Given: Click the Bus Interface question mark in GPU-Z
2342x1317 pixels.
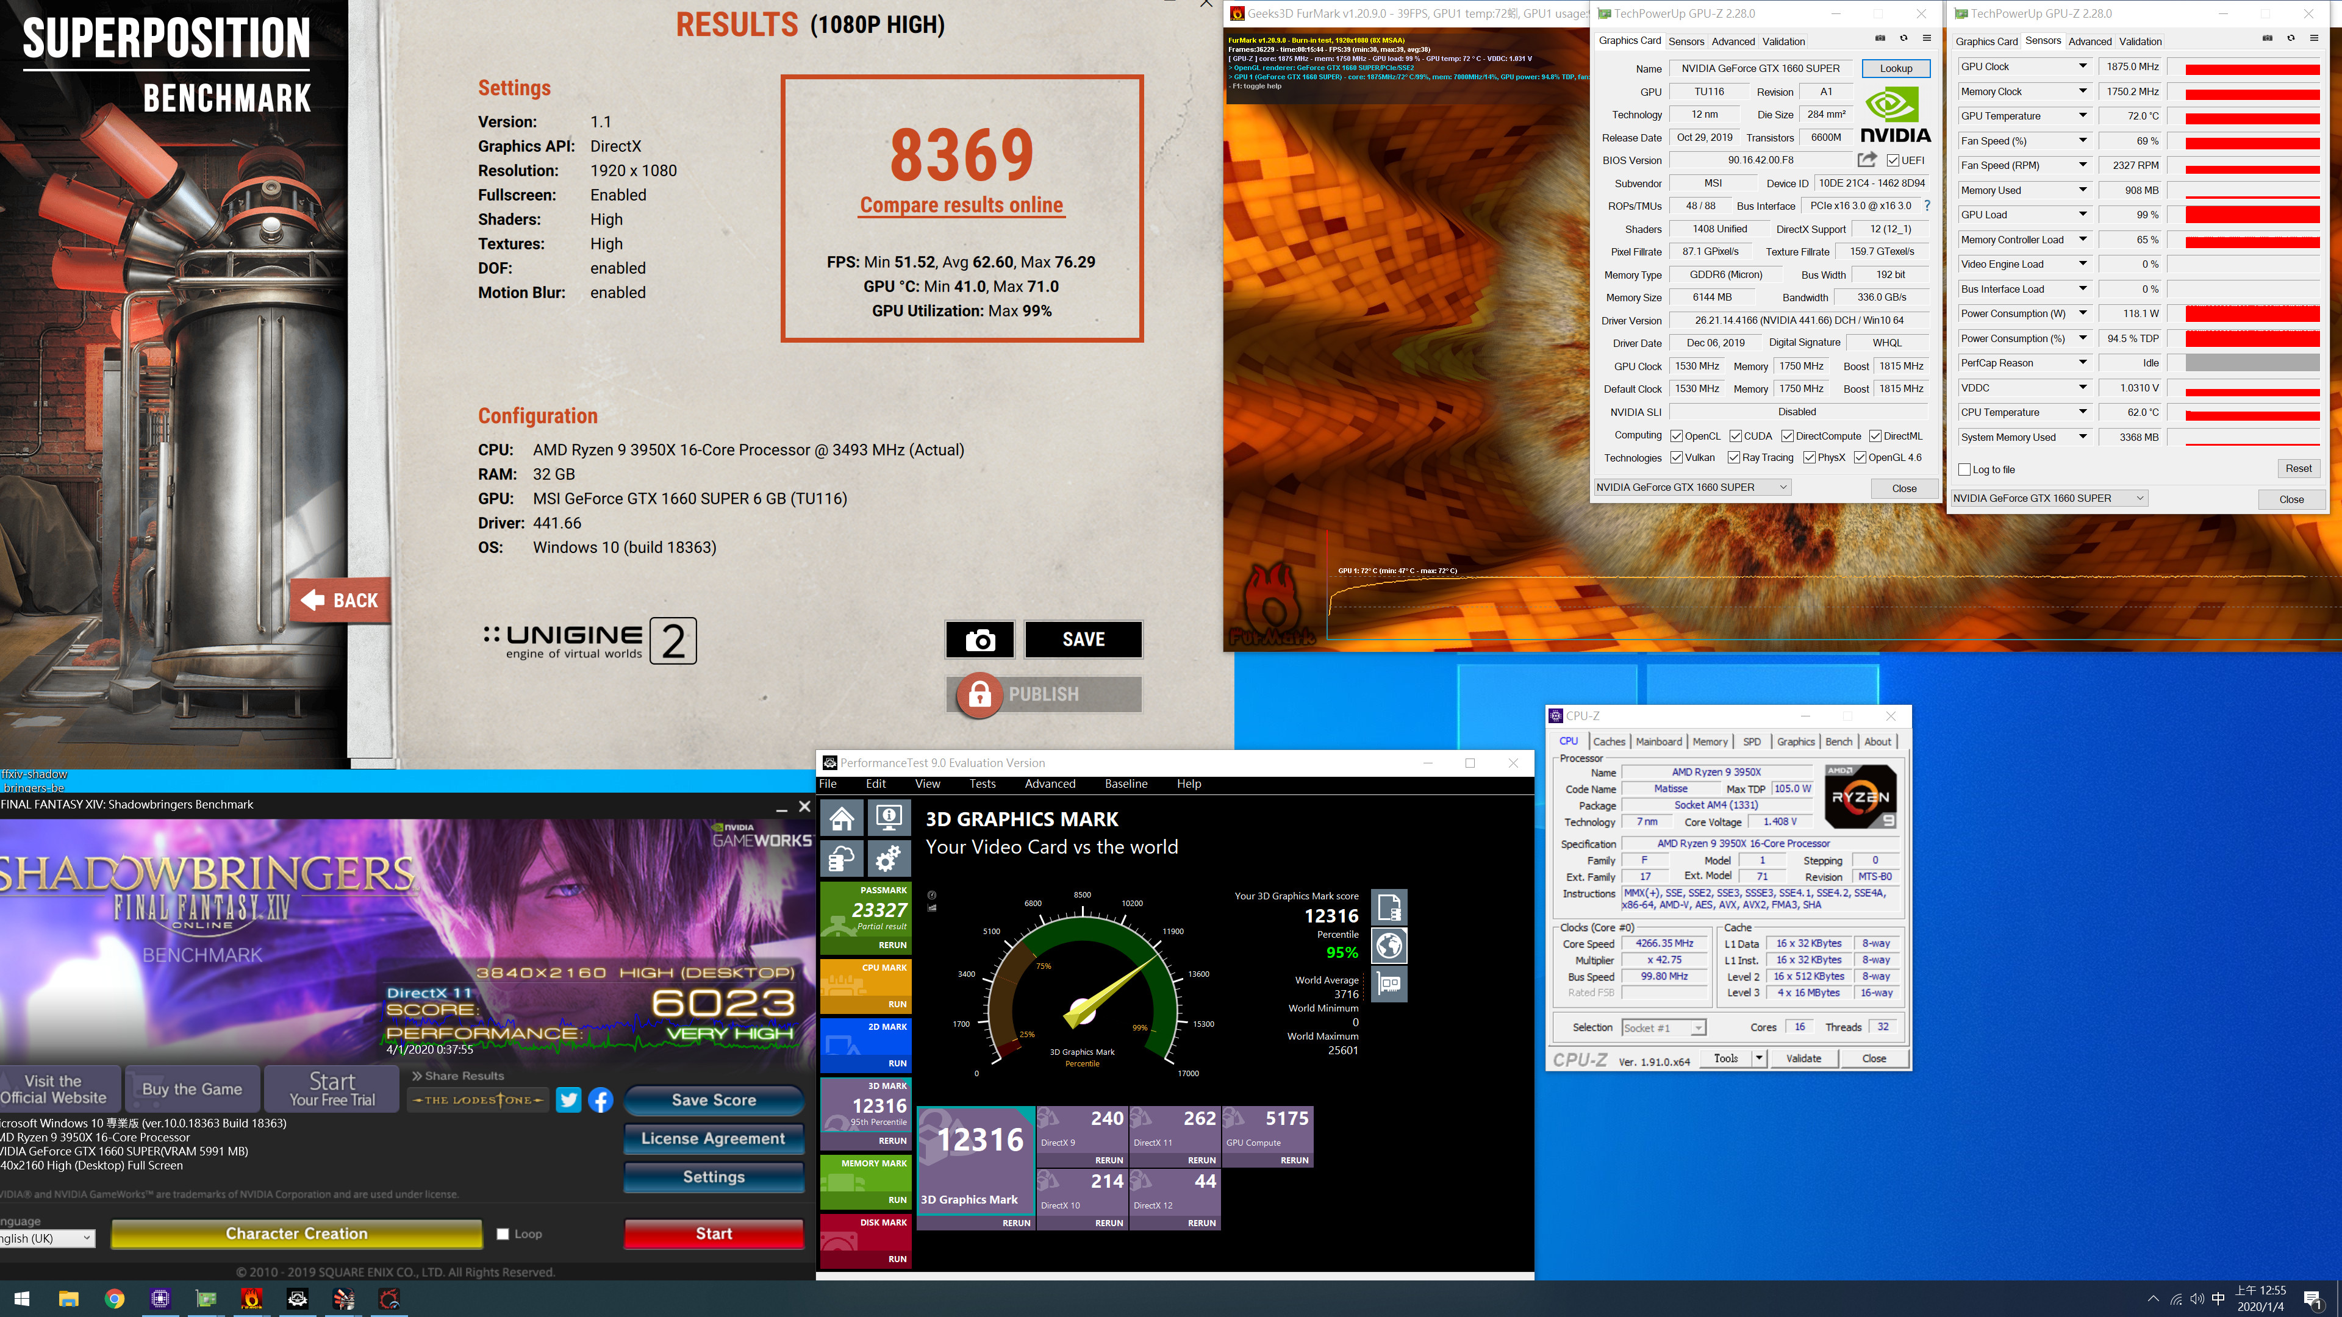Looking at the screenshot, I should 1927,206.
